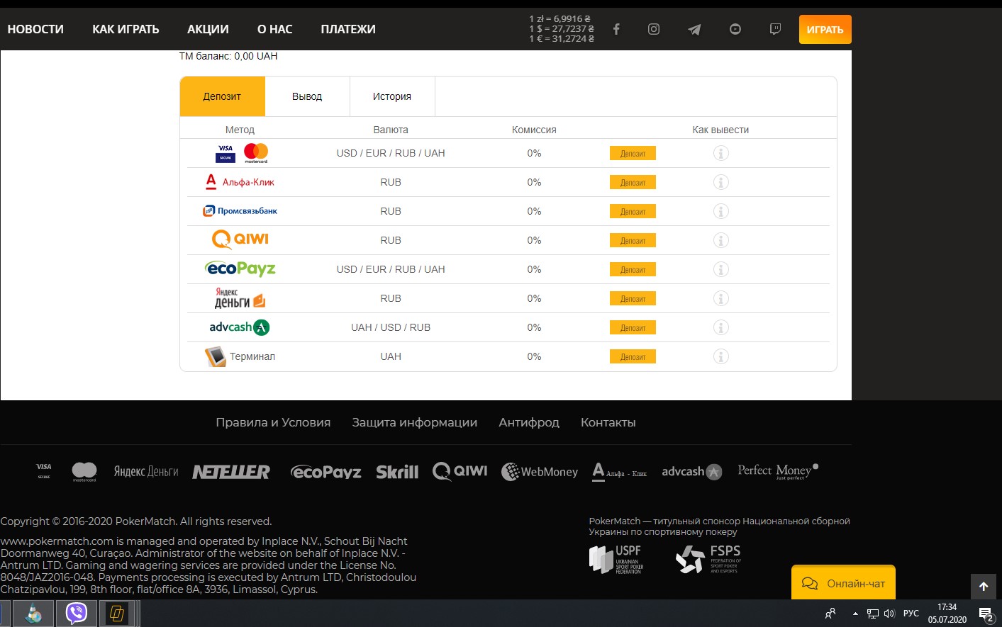
Task: Click the info icon in the Альфа-Клик row
Action: click(720, 182)
